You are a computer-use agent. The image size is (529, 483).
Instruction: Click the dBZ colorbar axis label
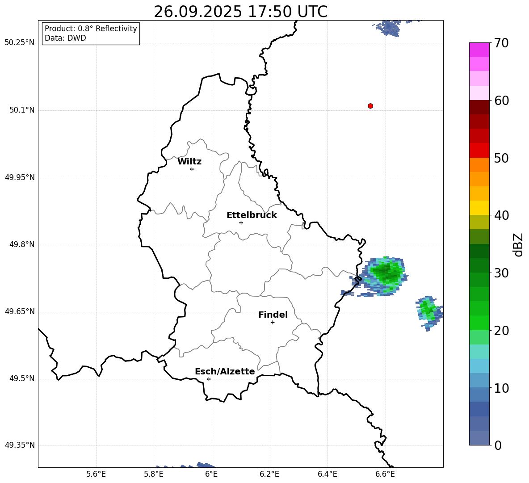click(518, 244)
